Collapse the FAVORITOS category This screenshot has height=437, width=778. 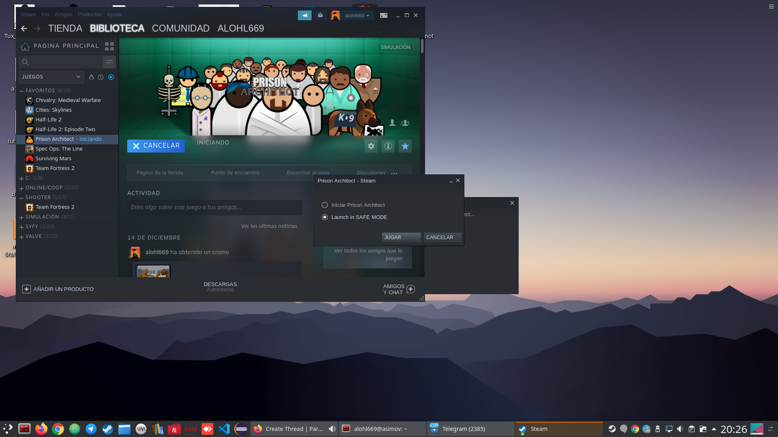(x=21, y=91)
